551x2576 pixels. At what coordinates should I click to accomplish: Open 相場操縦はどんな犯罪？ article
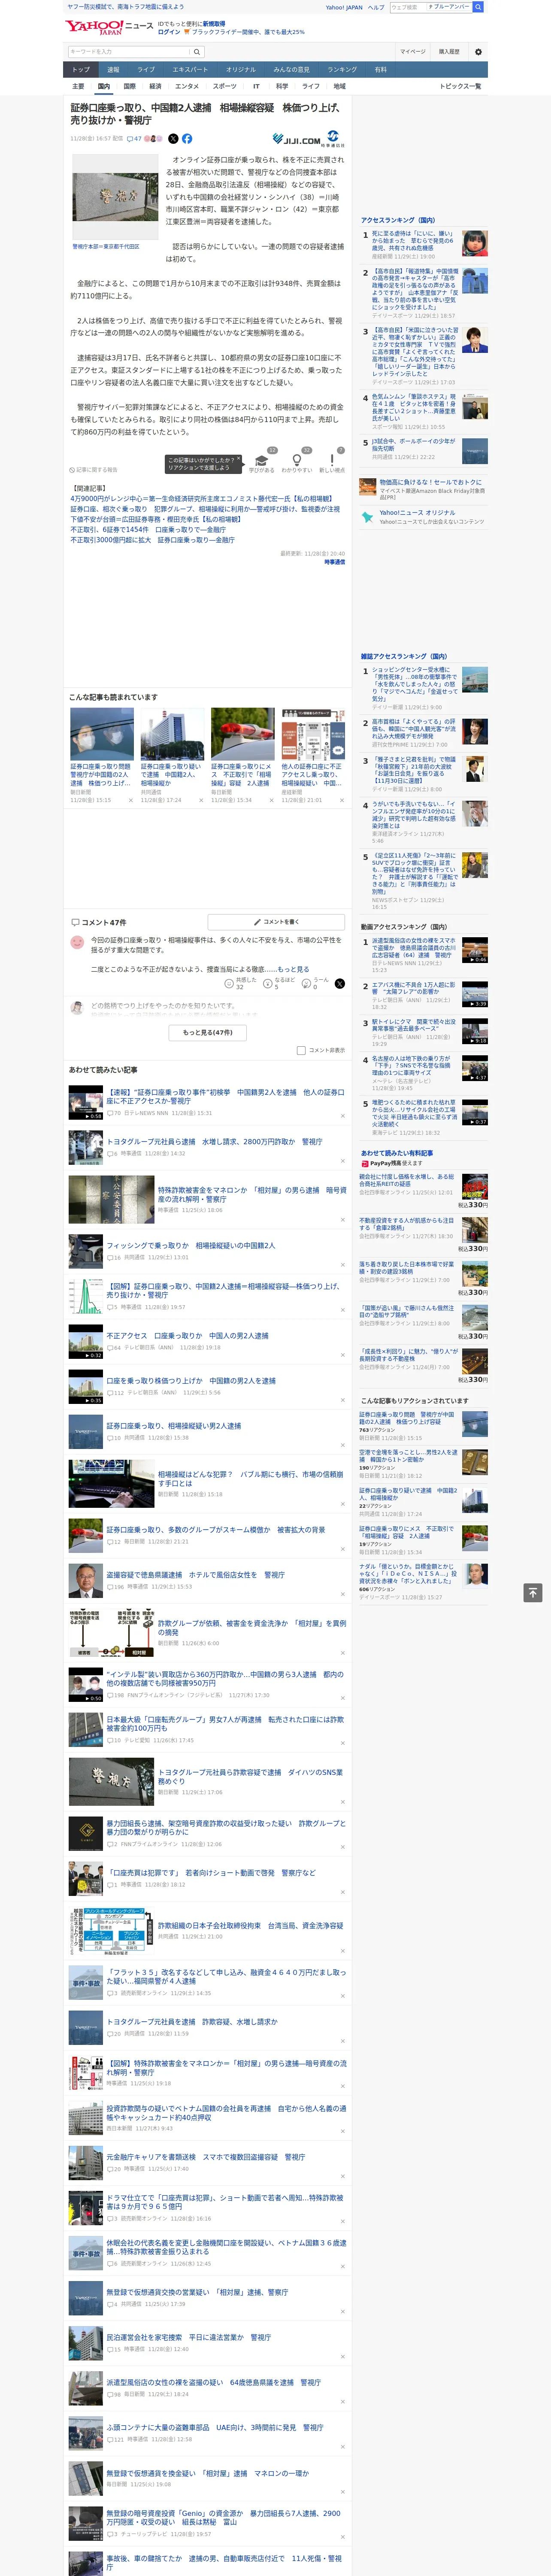(250, 1478)
